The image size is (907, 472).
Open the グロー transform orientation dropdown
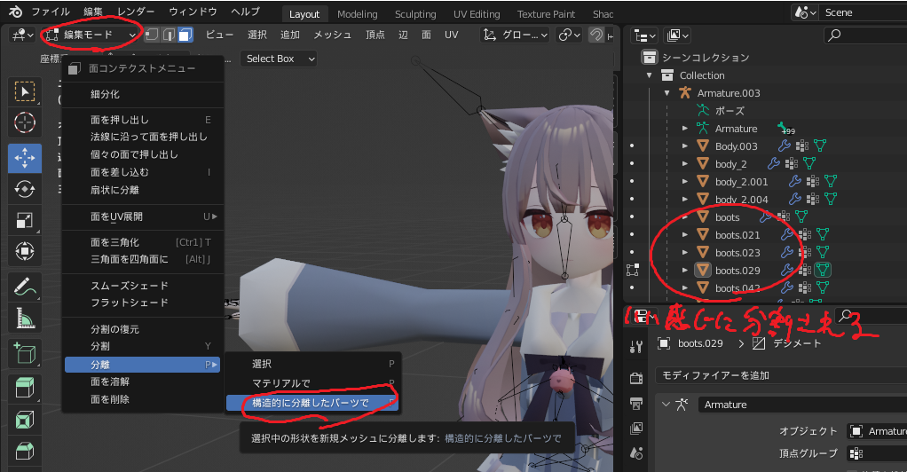[x=515, y=35]
